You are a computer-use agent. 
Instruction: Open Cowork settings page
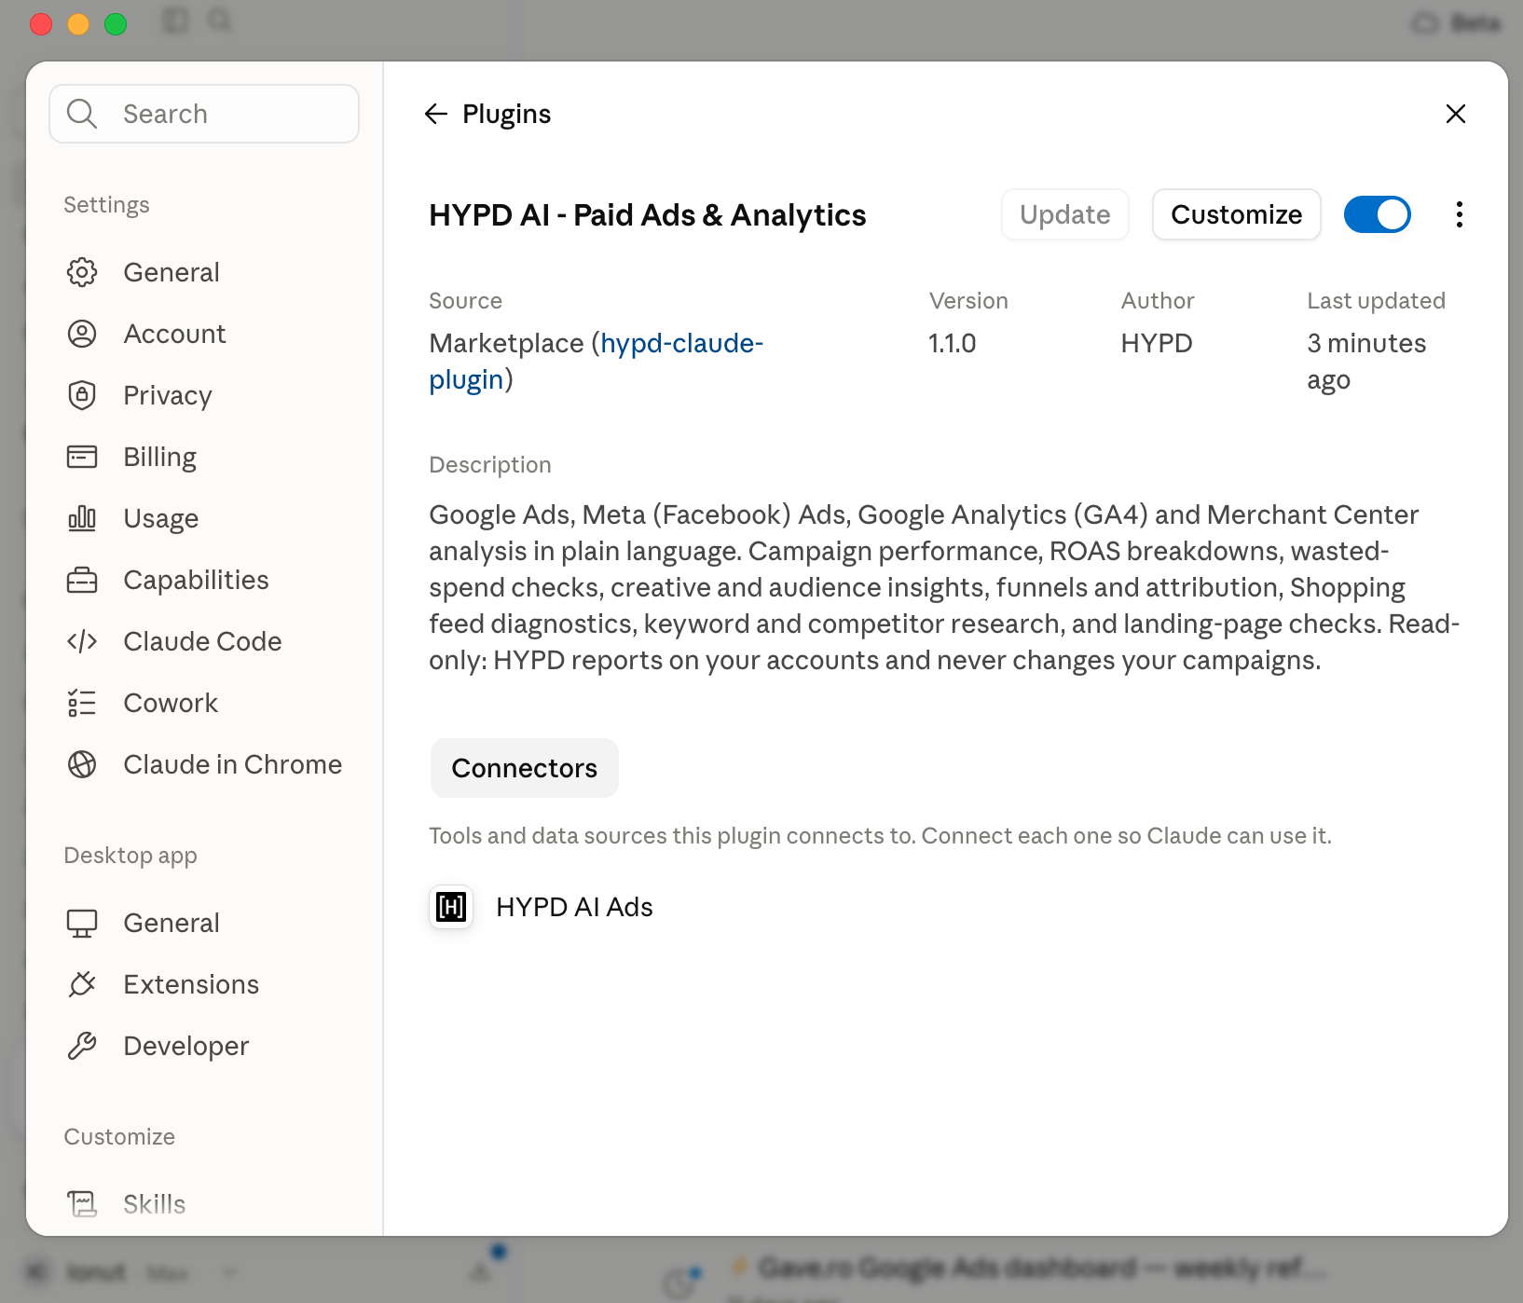pyautogui.click(x=172, y=703)
